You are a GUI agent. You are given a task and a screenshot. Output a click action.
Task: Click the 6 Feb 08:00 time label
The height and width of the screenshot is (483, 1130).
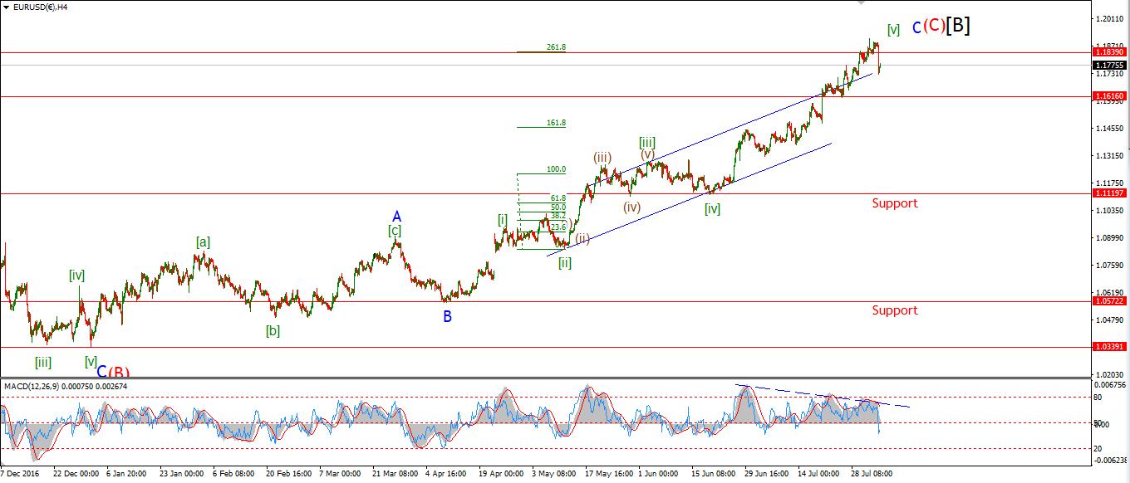point(234,474)
